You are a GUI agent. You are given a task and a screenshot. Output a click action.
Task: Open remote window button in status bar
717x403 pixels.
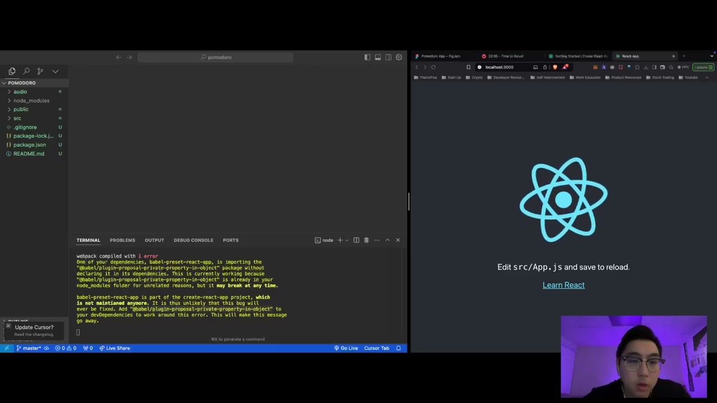point(7,348)
